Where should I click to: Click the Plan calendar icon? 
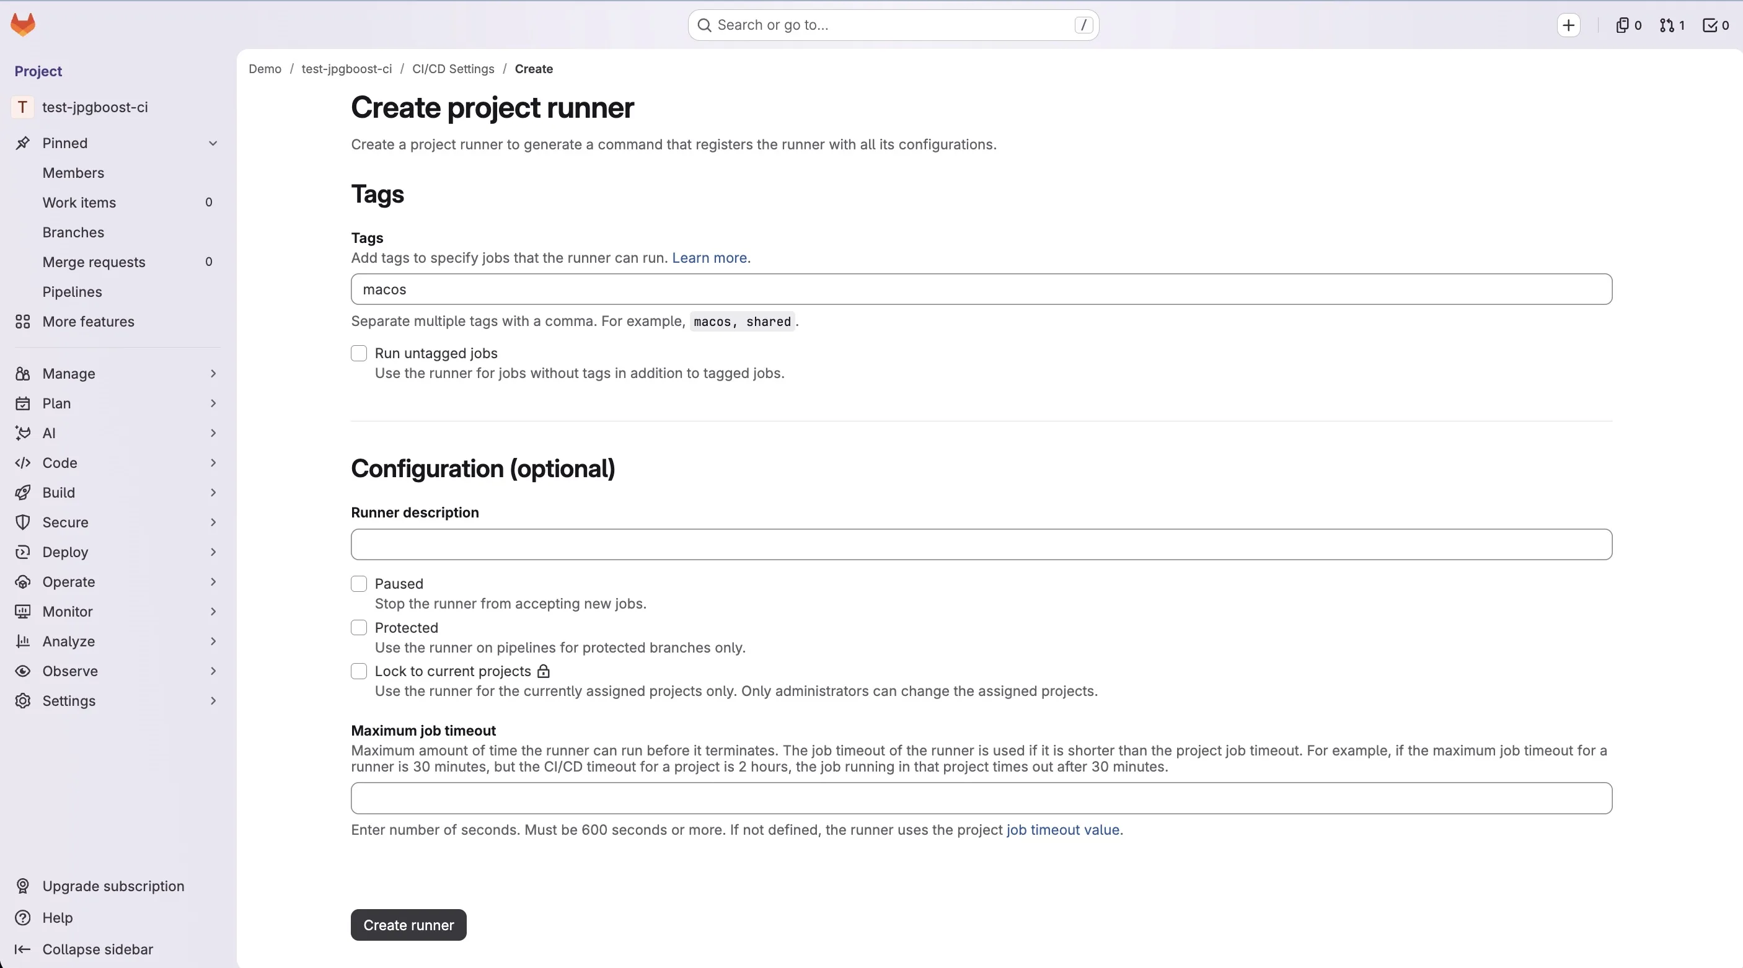tap(23, 403)
